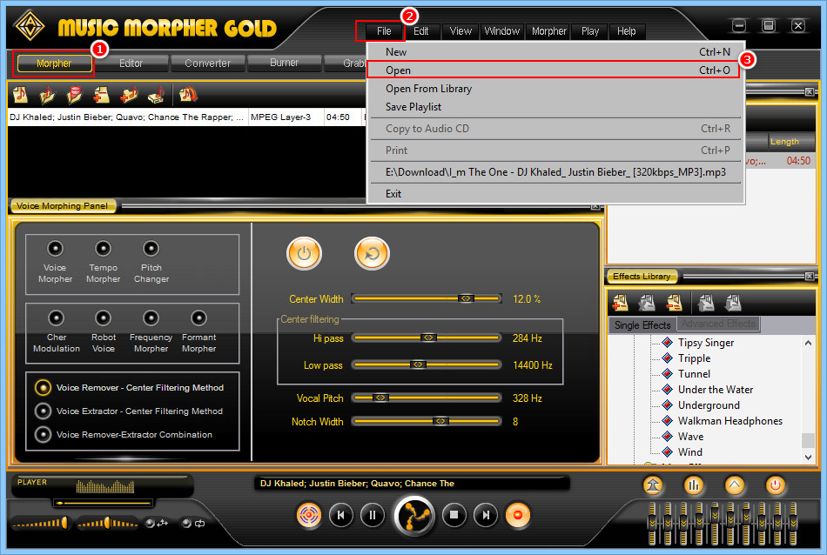
Task: Click the equalizer bars icon above sliders
Action: coord(694,485)
